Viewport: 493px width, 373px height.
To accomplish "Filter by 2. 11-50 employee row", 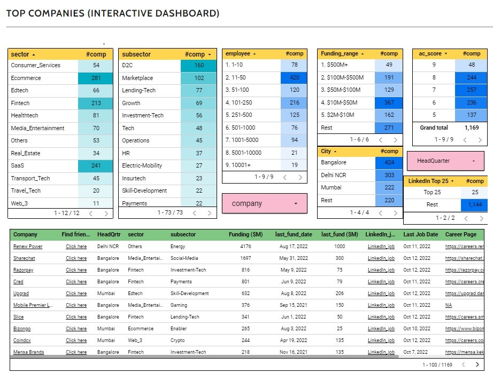I will tap(265, 77).
